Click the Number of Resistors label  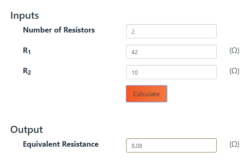tap(59, 30)
